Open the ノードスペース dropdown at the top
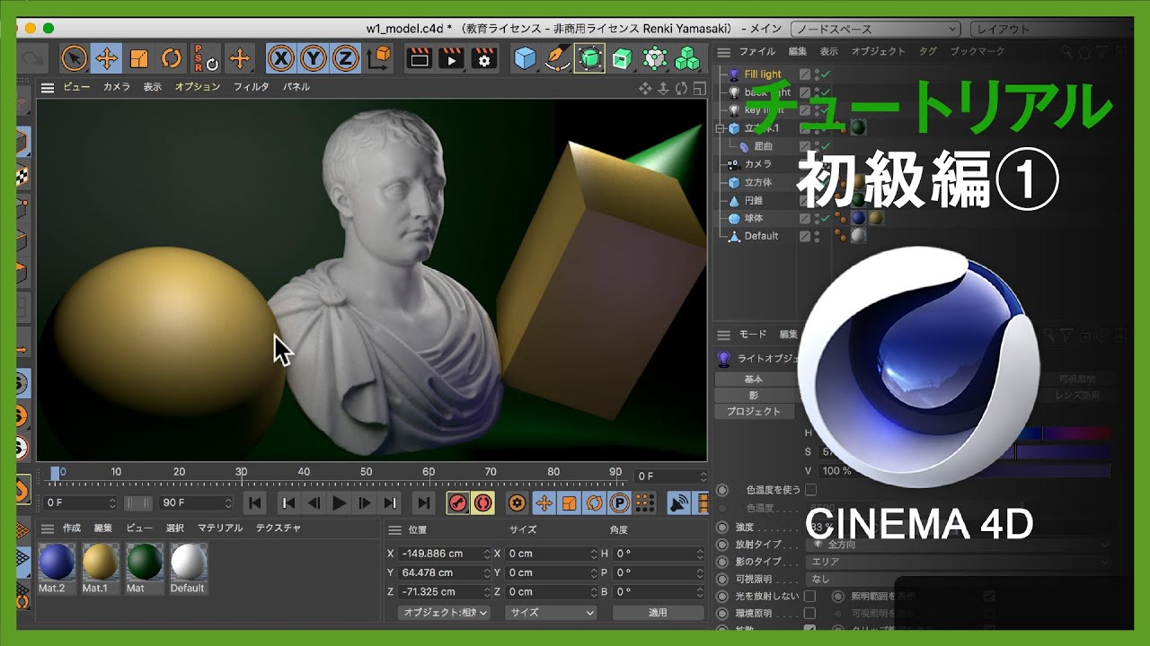Viewport: 1150px width, 646px height. tap(875, 30)
